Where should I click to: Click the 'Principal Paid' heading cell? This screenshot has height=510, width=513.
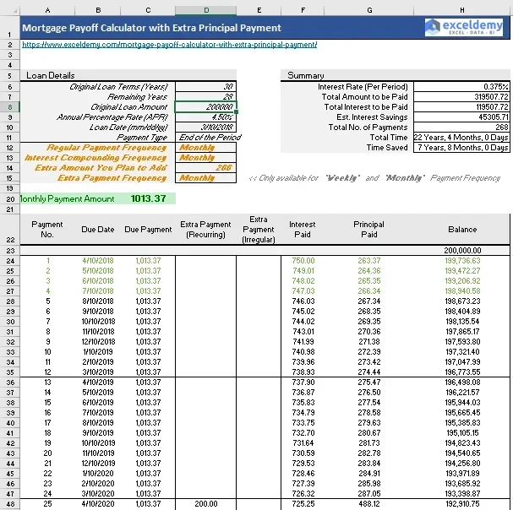click(369, 229)
